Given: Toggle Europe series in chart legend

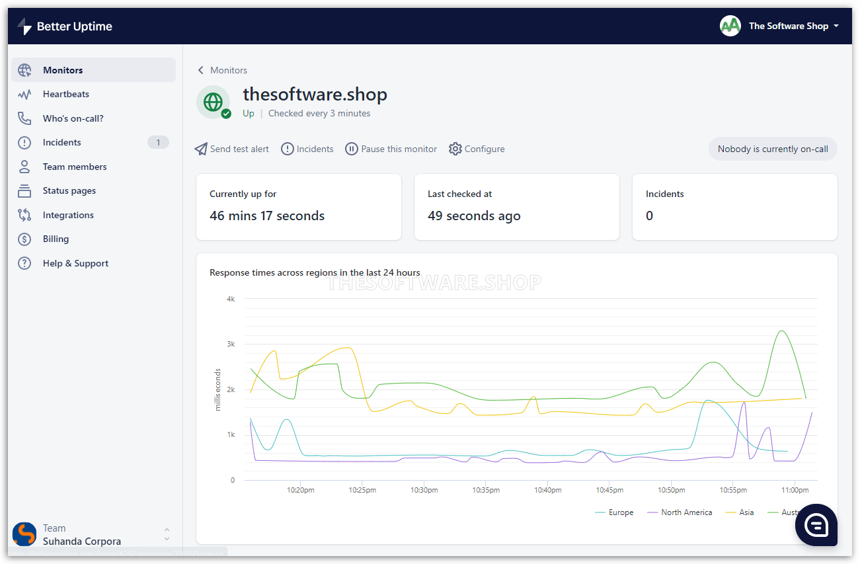Looking at the screenshot, I should click(614, 512).
